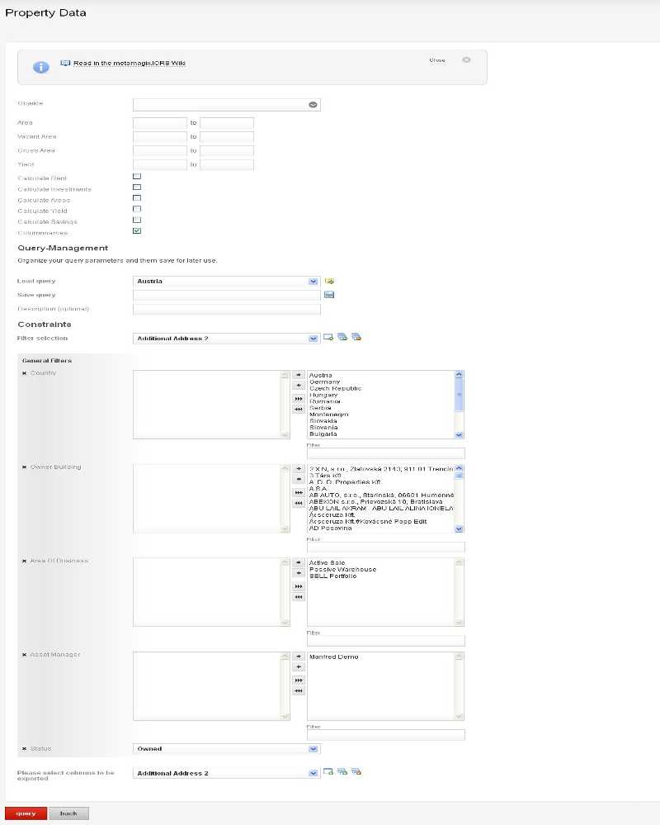Select A.S.A. in the Owner Building list
Viewport: 660px width, 825px height.
click(x=318, y=488)
